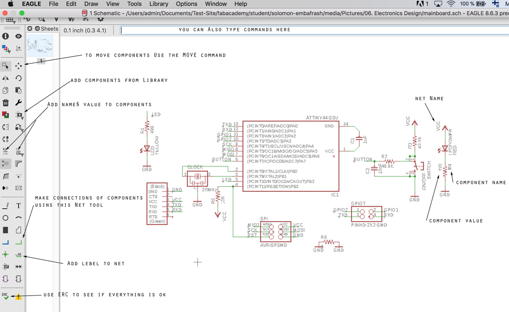Screen dimensions: 509x312
Task: Open the Library menu
Action: (x=159, y=4)
